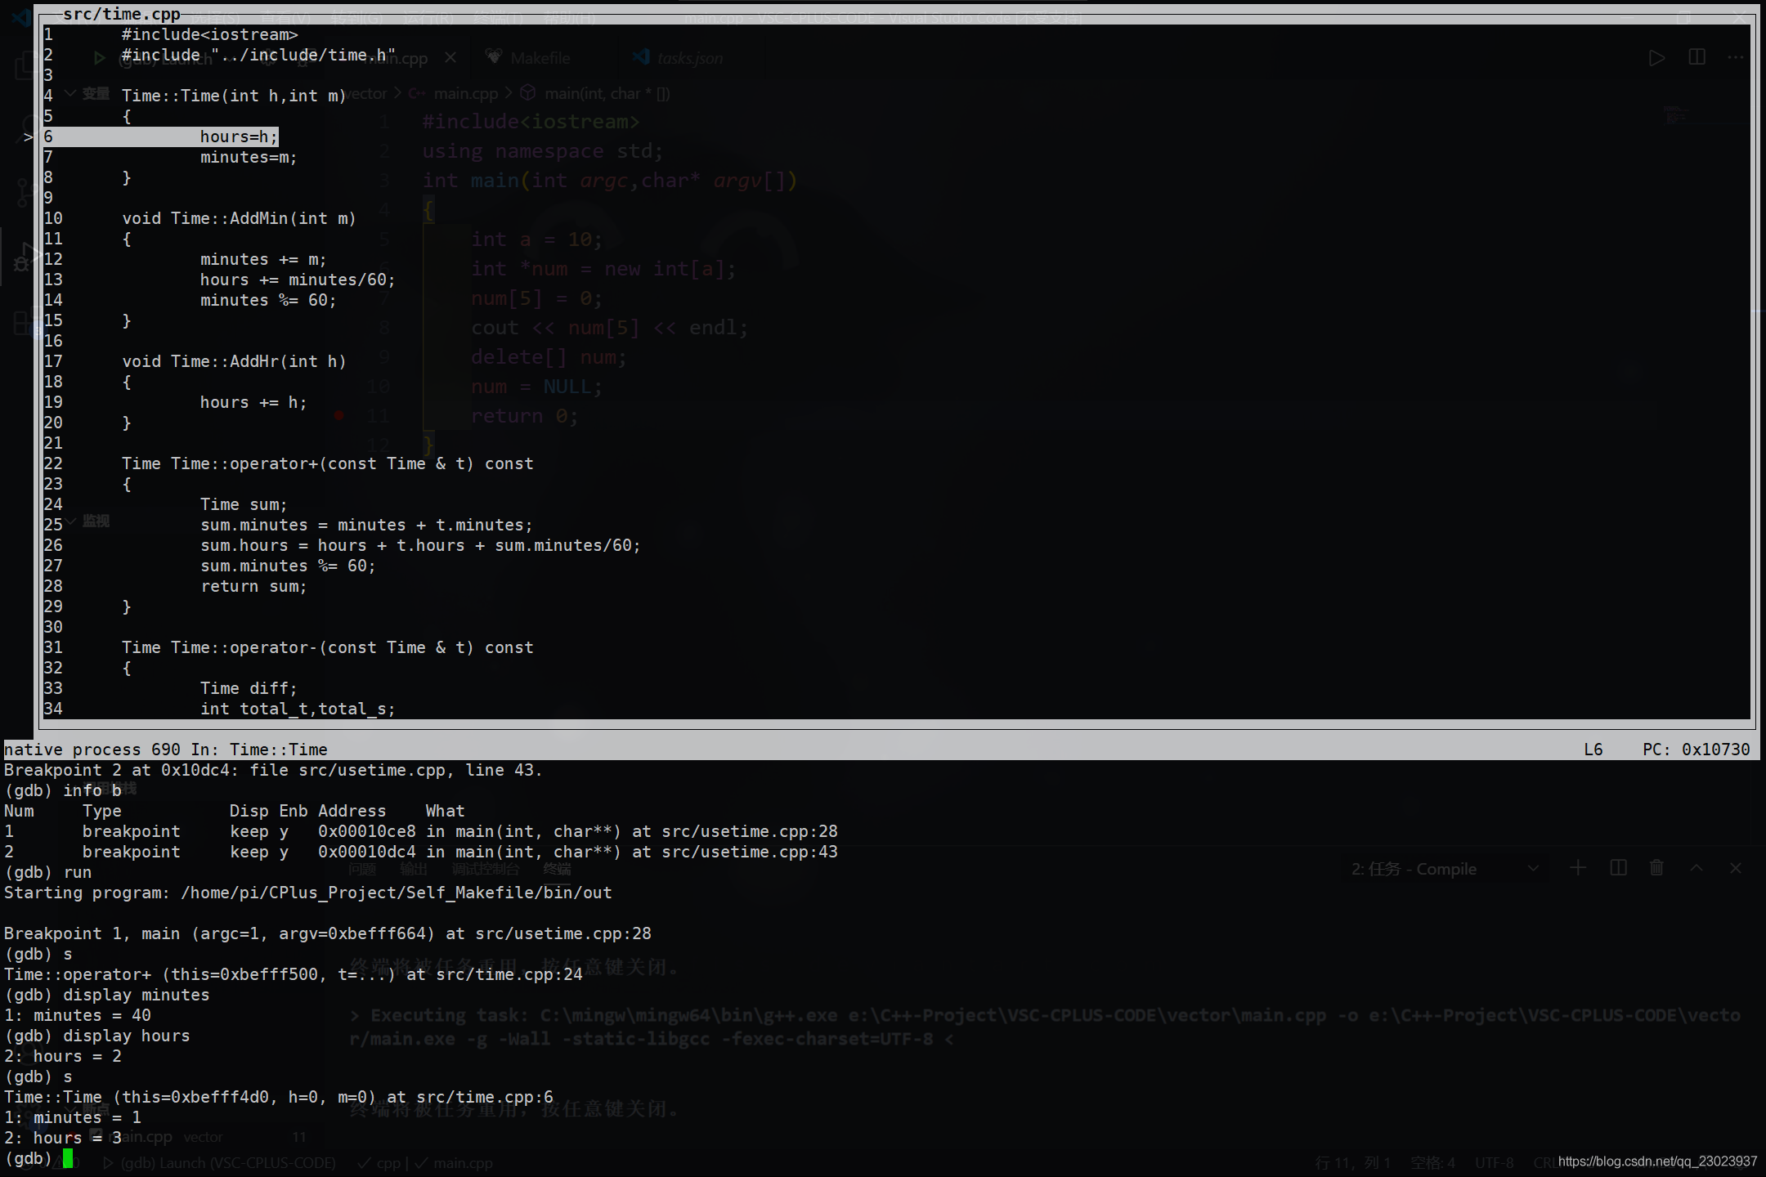This screenshot has height=1177, width=1766.
Task: Open the 终端 panel tab
Action: (x=558, y=869)
